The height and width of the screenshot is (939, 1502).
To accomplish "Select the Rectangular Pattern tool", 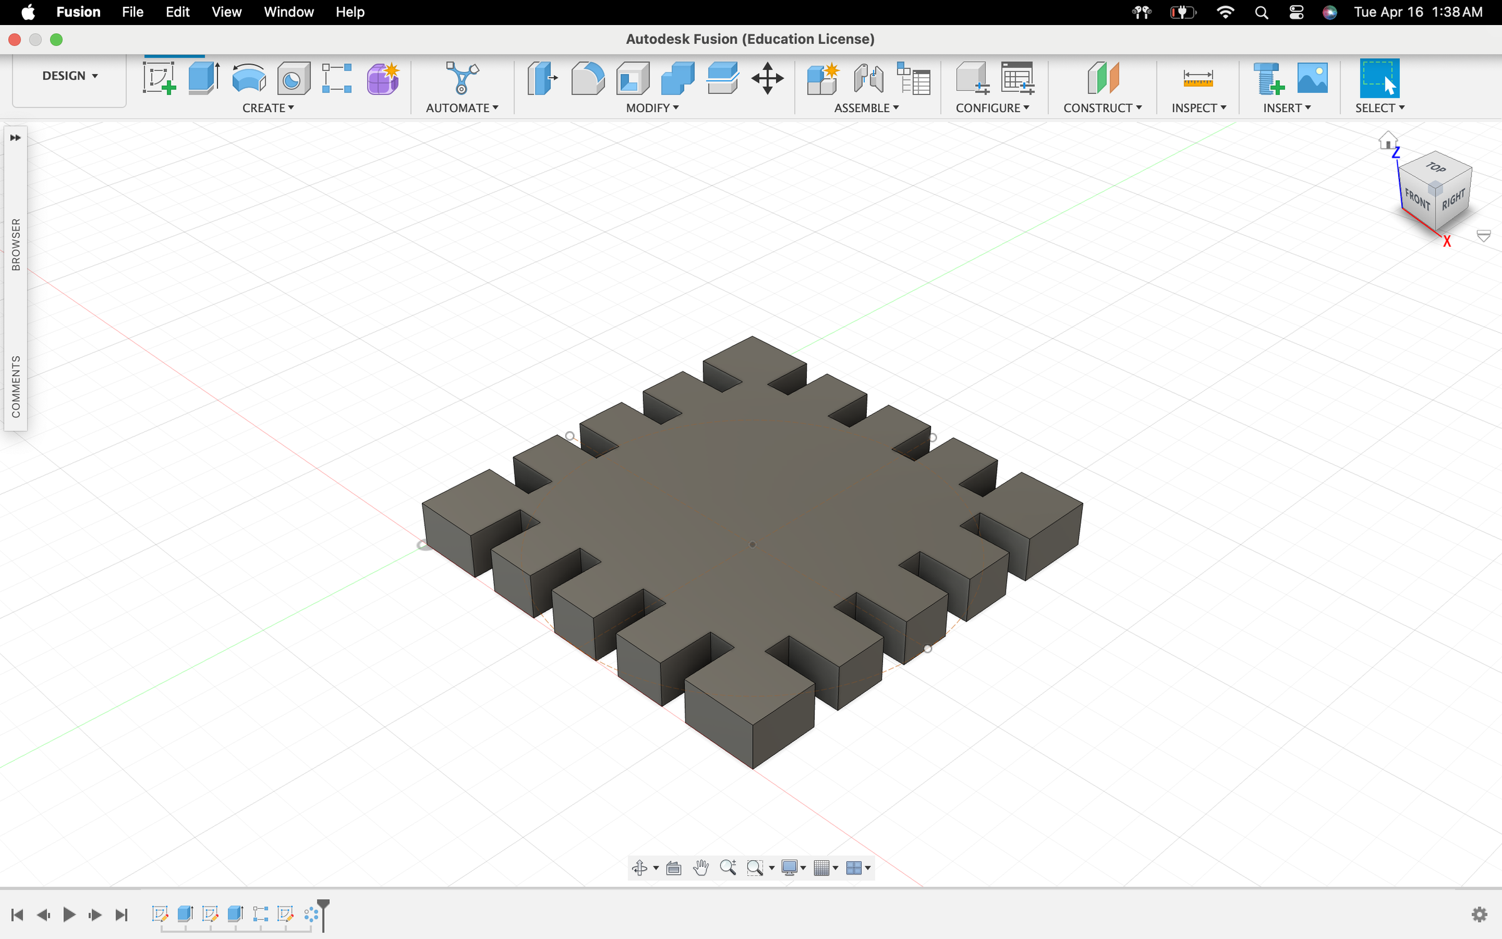I will click(337, 78).
